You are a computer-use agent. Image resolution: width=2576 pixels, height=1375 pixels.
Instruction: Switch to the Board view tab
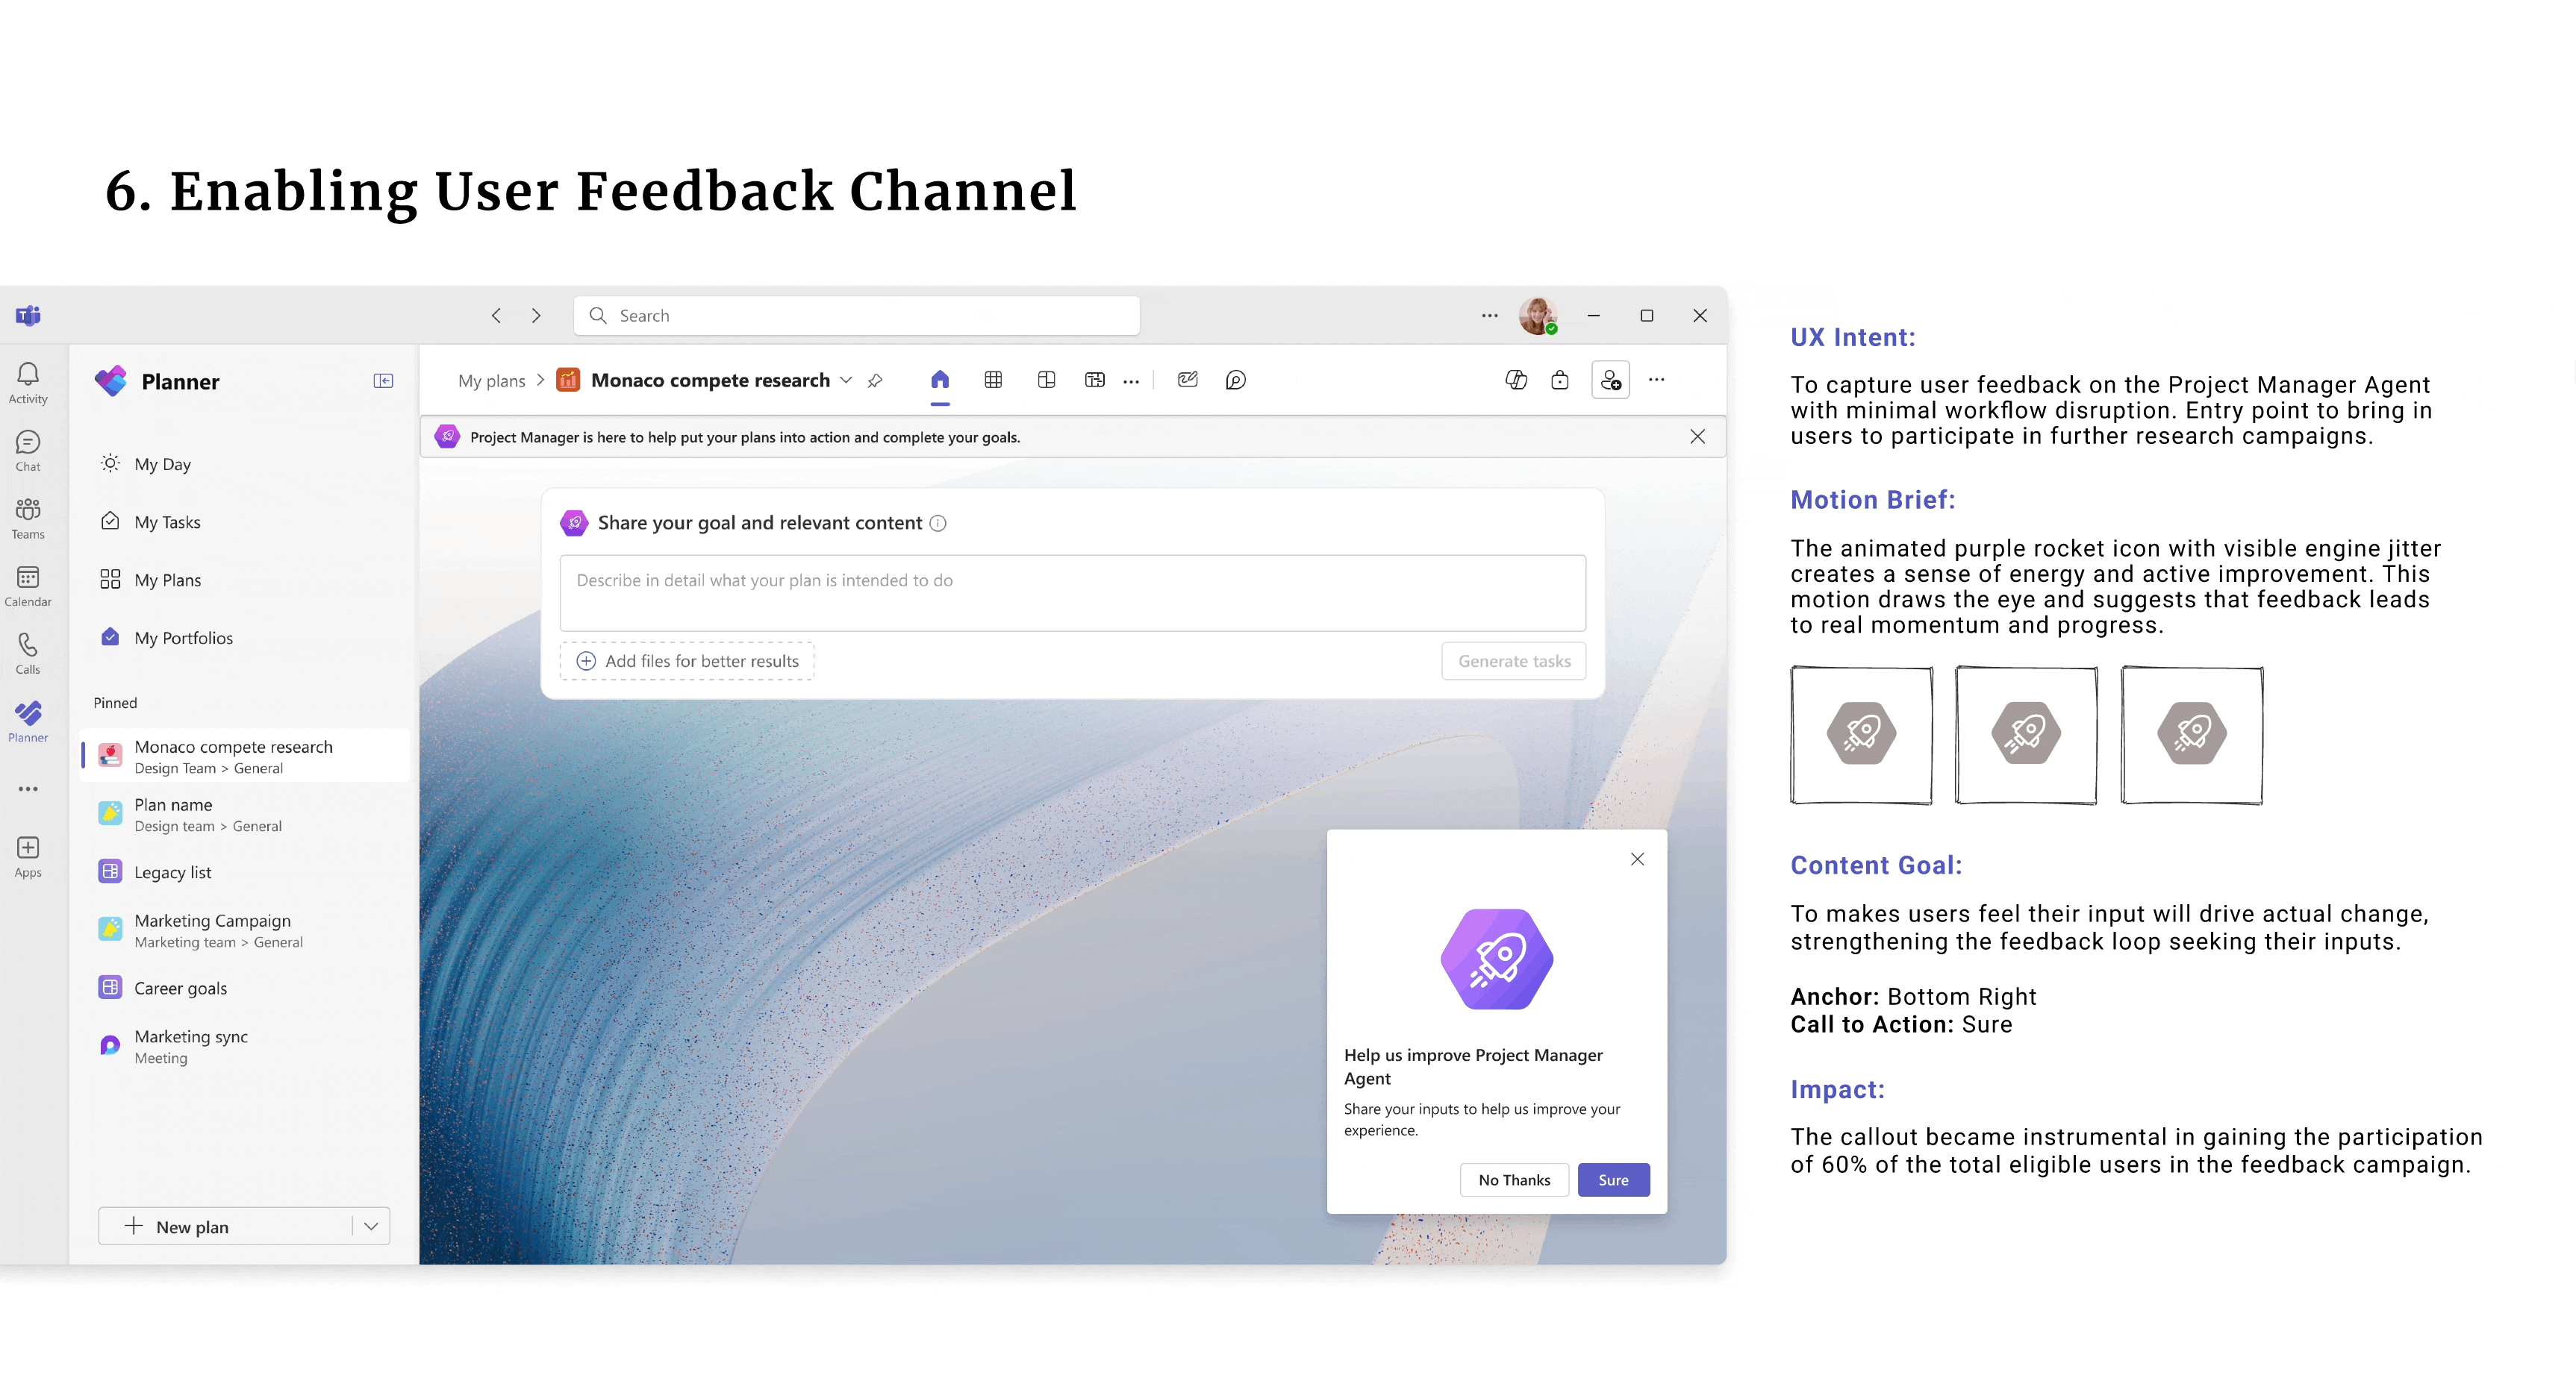click(x=1047, y=380)
